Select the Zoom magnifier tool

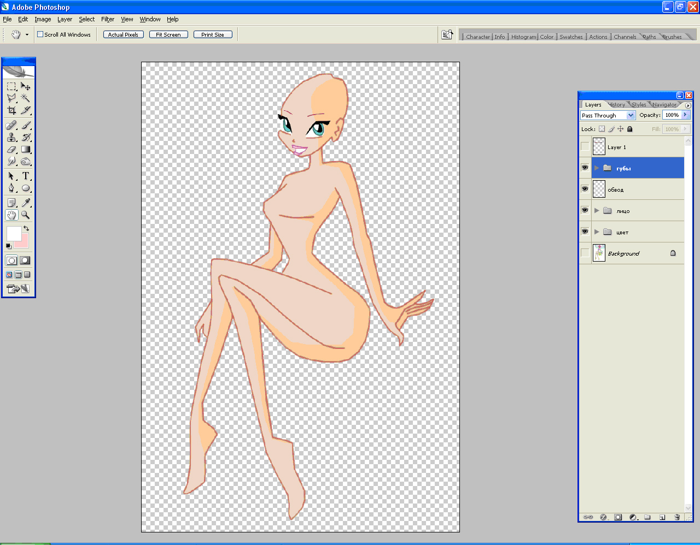[26, 215]
